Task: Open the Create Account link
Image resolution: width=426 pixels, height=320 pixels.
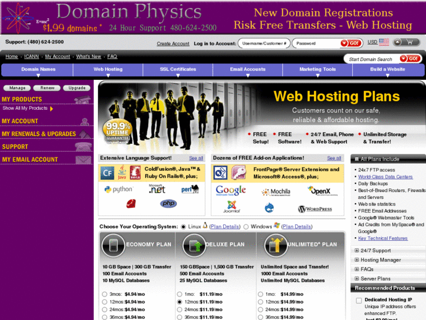Action: click(x=173, y=43)
